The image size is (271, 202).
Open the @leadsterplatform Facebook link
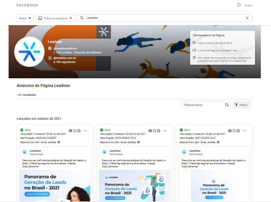pos(65,49)
